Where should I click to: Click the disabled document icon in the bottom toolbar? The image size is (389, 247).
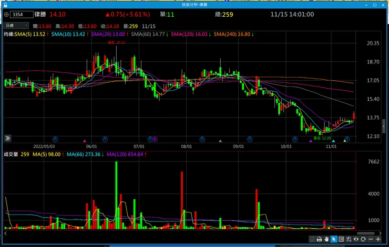(312, 239)
